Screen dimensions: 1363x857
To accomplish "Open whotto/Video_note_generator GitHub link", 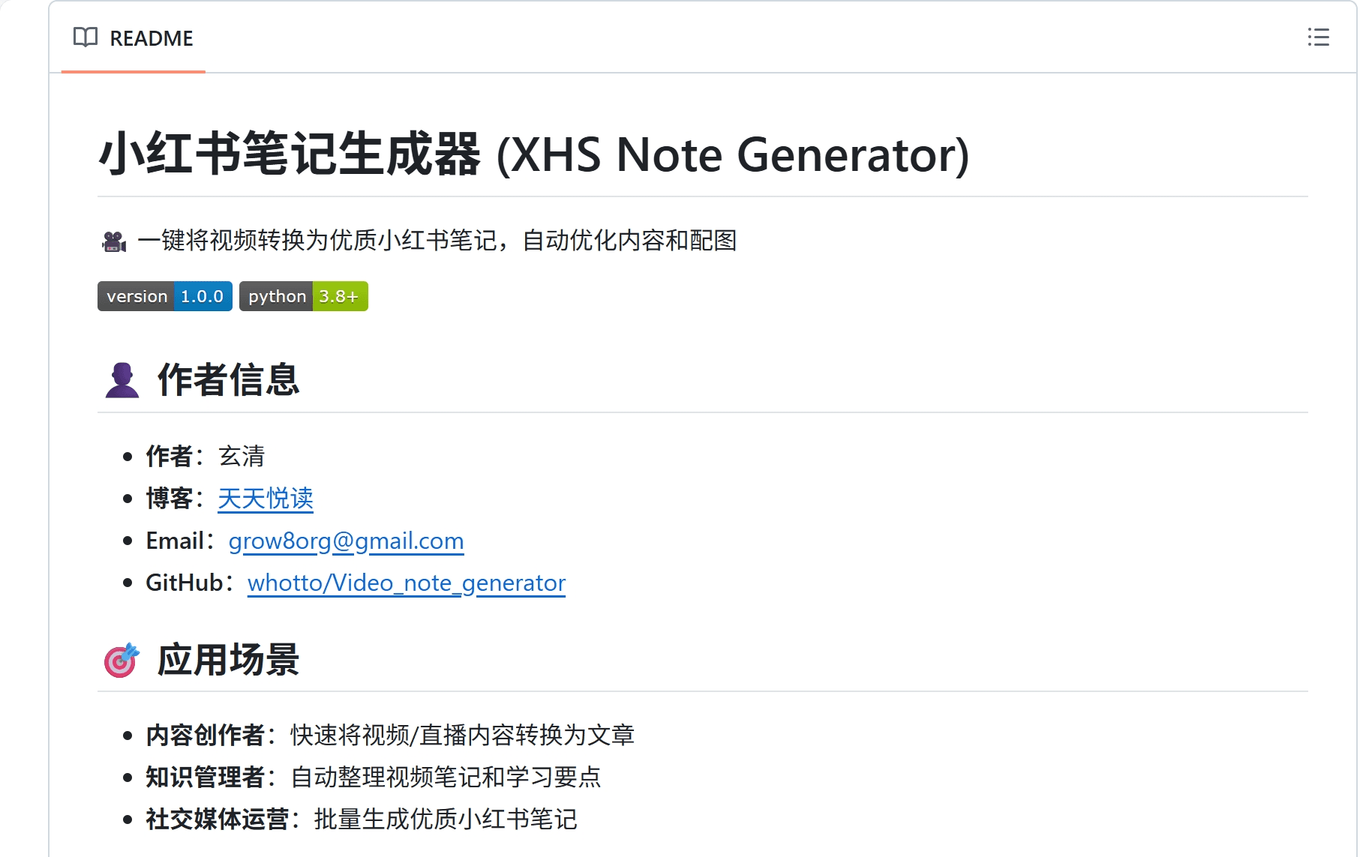I will (406, 583).
